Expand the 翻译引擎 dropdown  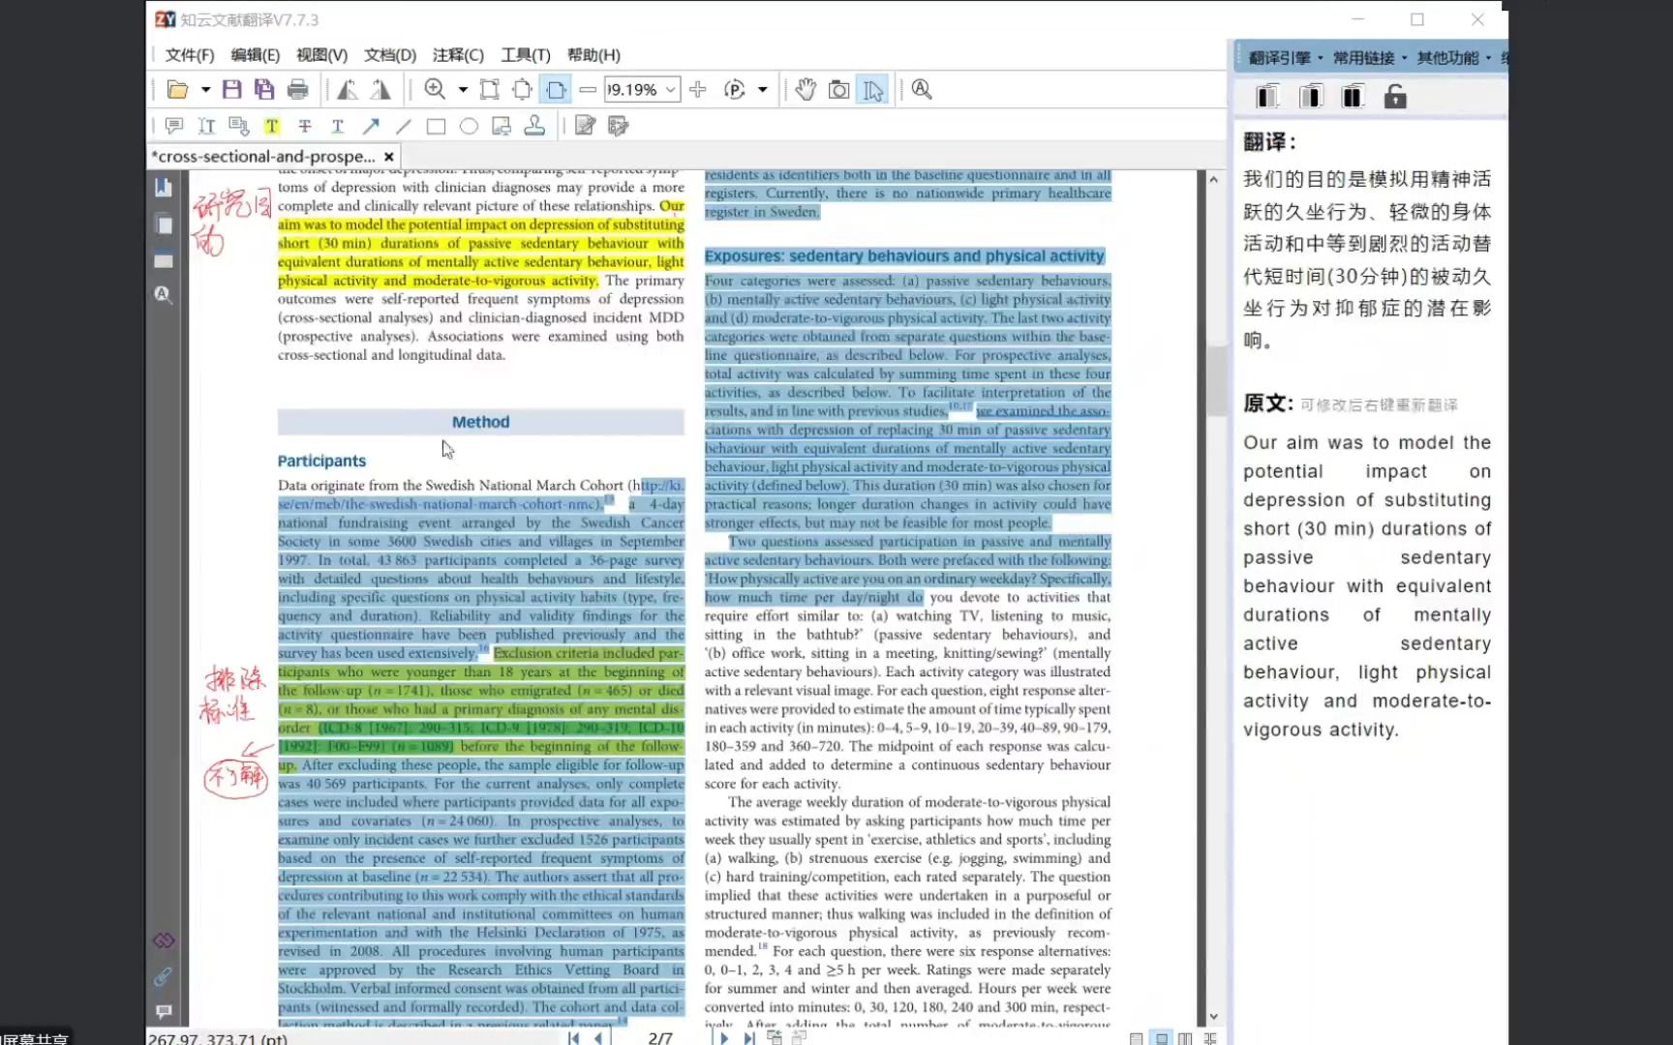[1286, 58]
